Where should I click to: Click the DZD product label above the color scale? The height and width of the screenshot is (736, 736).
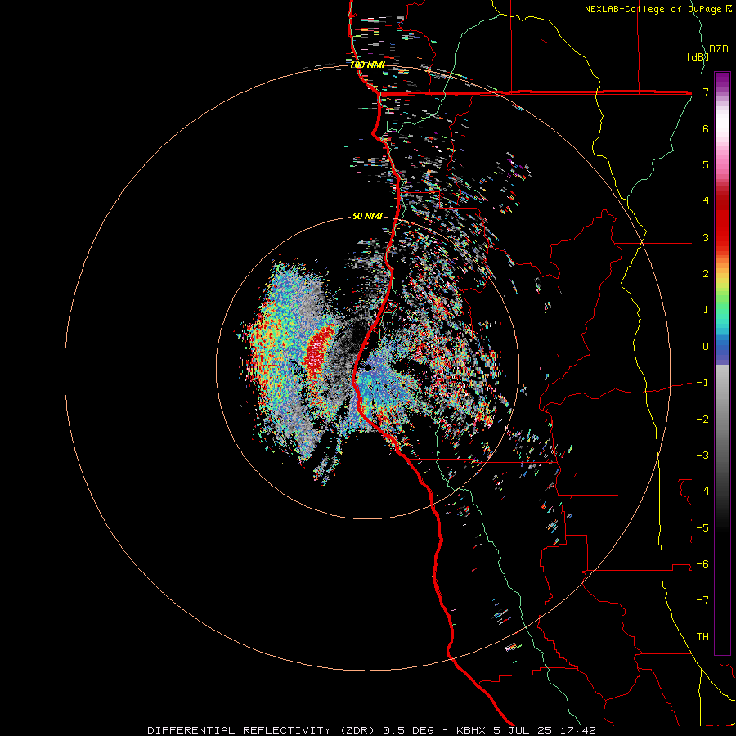coord(719,49)
